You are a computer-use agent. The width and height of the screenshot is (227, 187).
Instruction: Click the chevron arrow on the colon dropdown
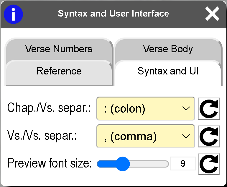click(x=186, y=109)
